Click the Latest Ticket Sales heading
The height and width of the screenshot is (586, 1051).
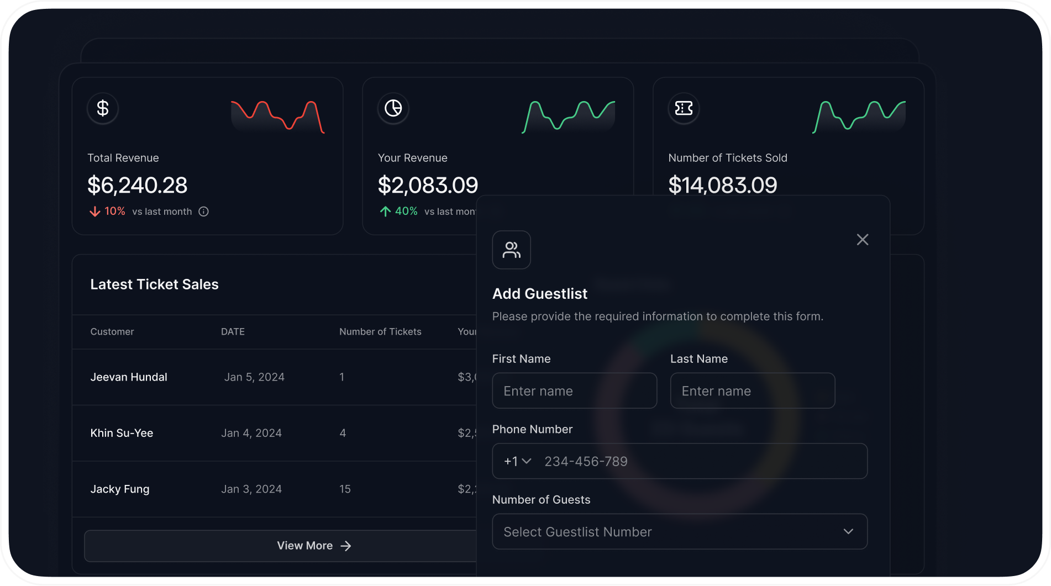coord(154,284)
